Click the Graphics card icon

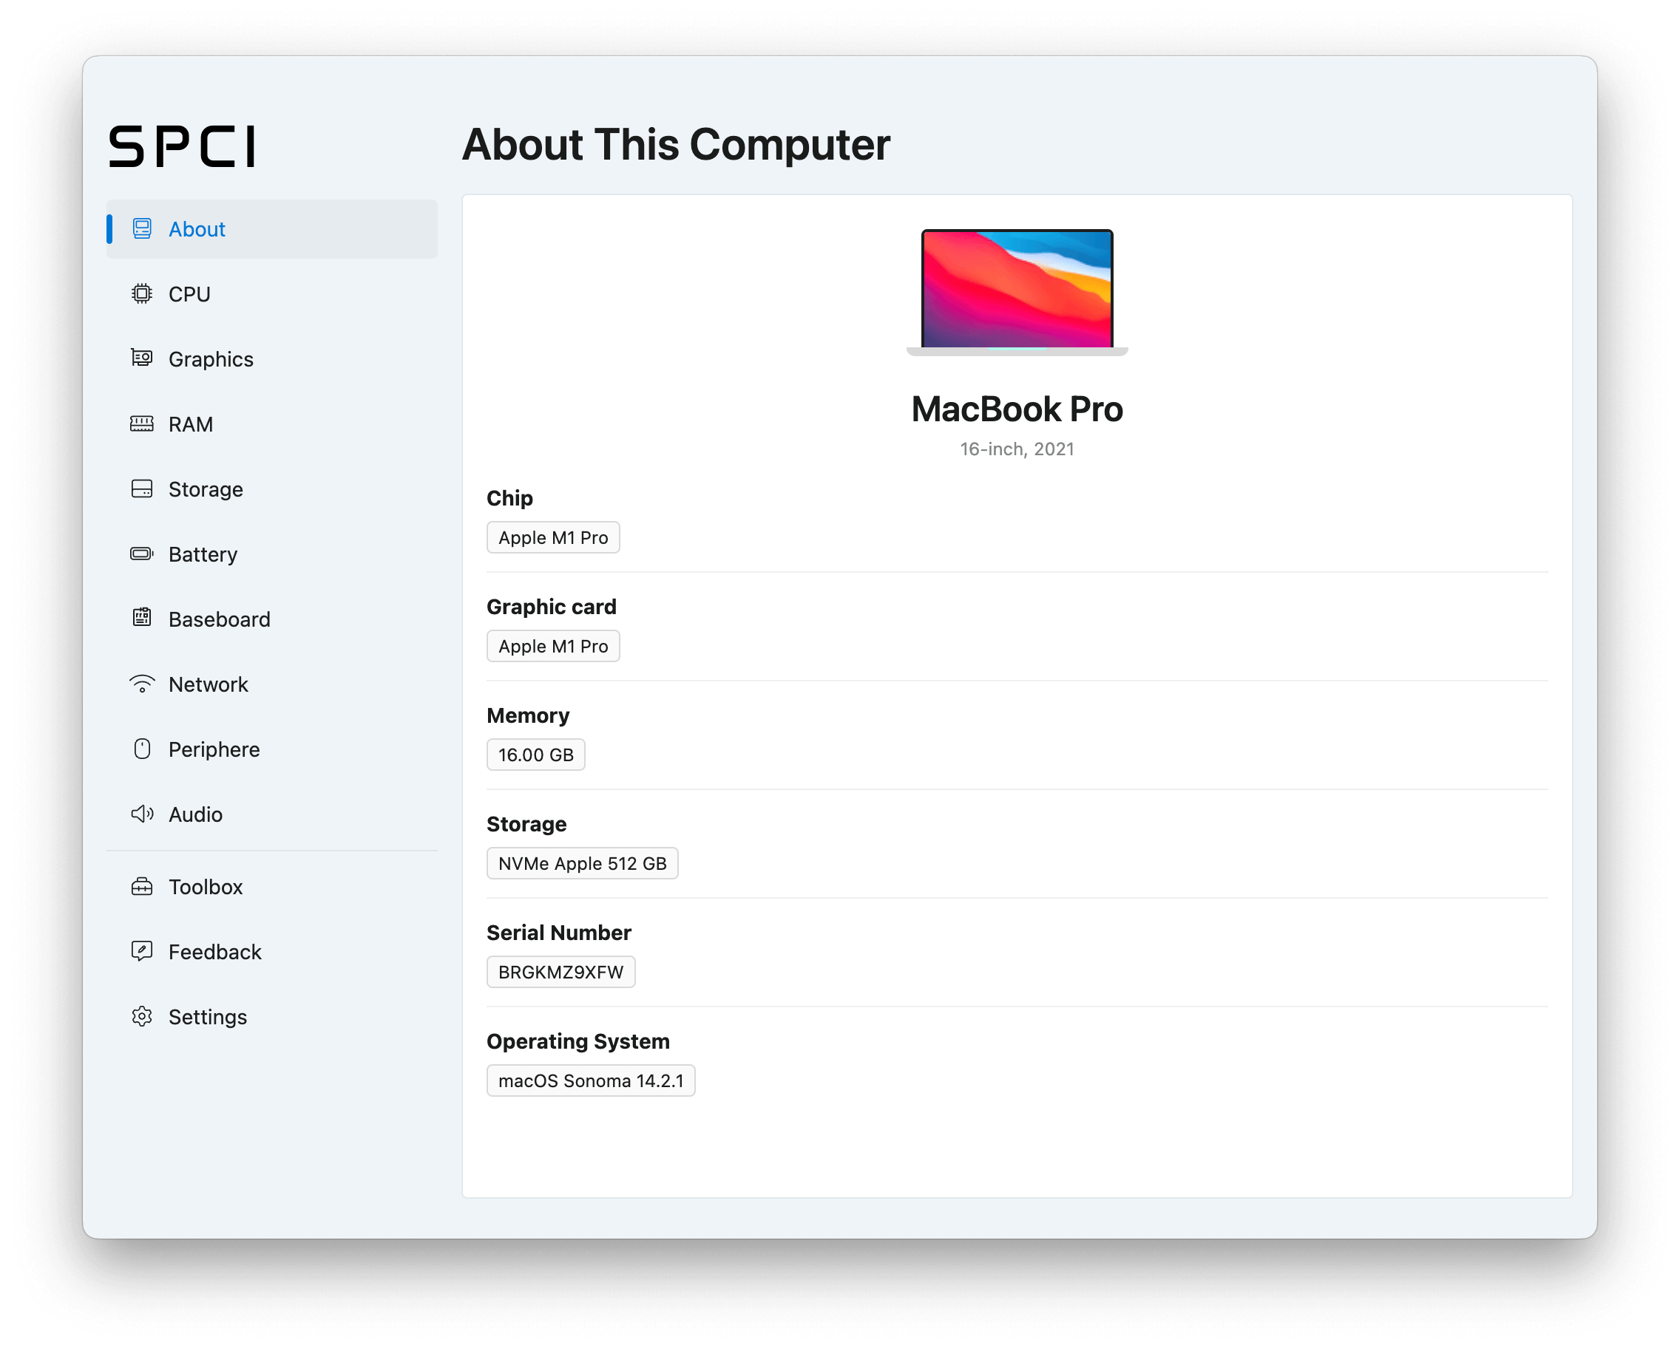tap(142, 358)
